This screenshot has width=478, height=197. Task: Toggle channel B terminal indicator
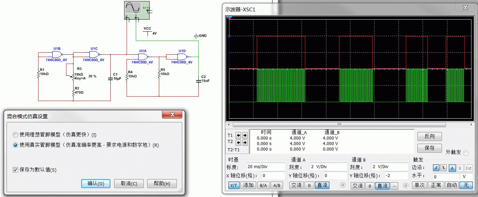click(405, 185)
